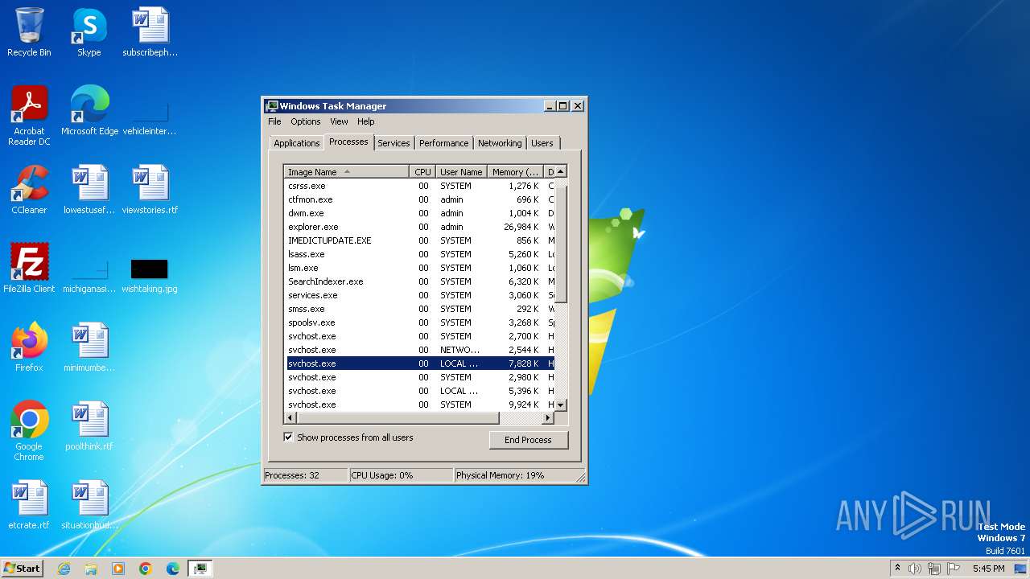Click the horizontal scroll right arrow
Screen dimensions: 1030x579
coord(548,418)
